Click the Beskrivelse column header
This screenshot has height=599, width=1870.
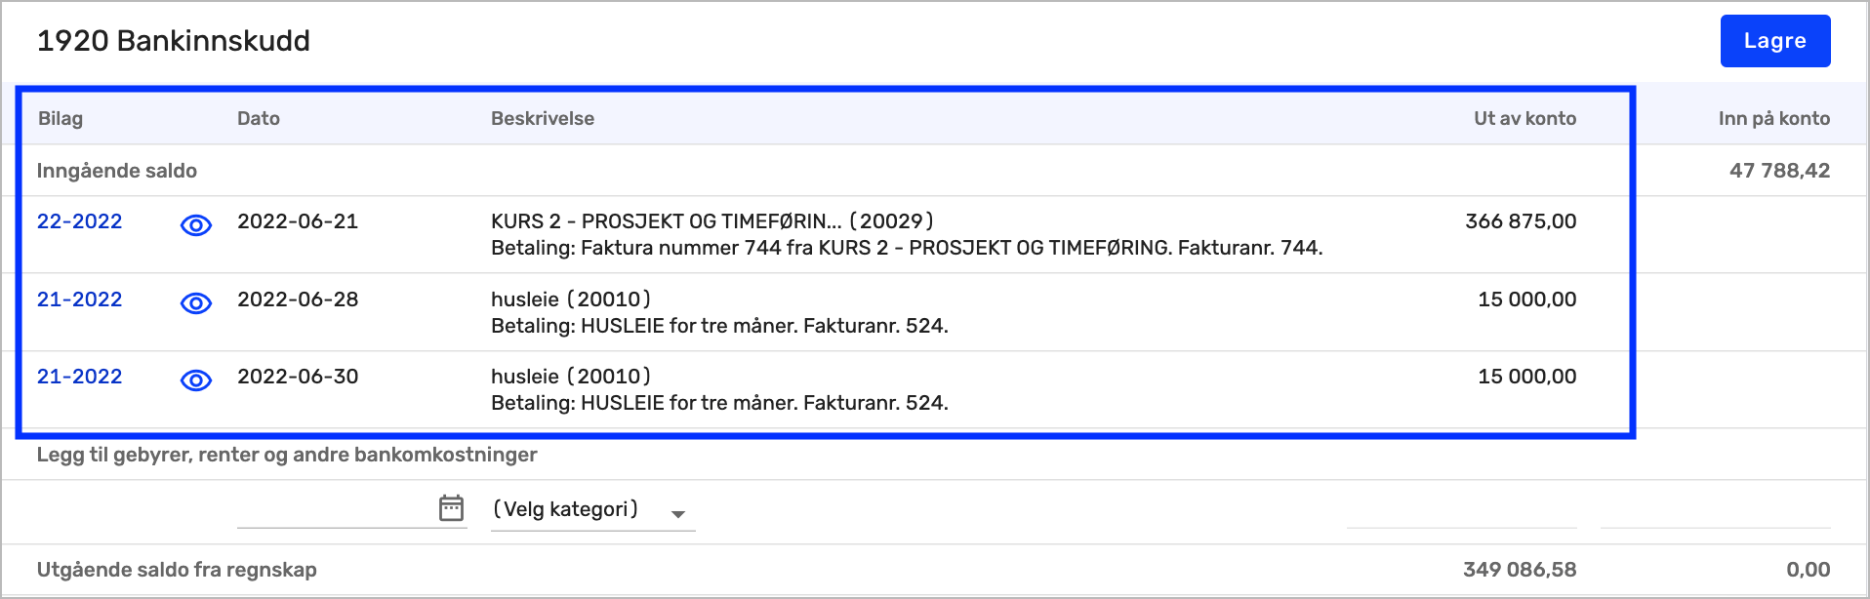pos(543,118)
